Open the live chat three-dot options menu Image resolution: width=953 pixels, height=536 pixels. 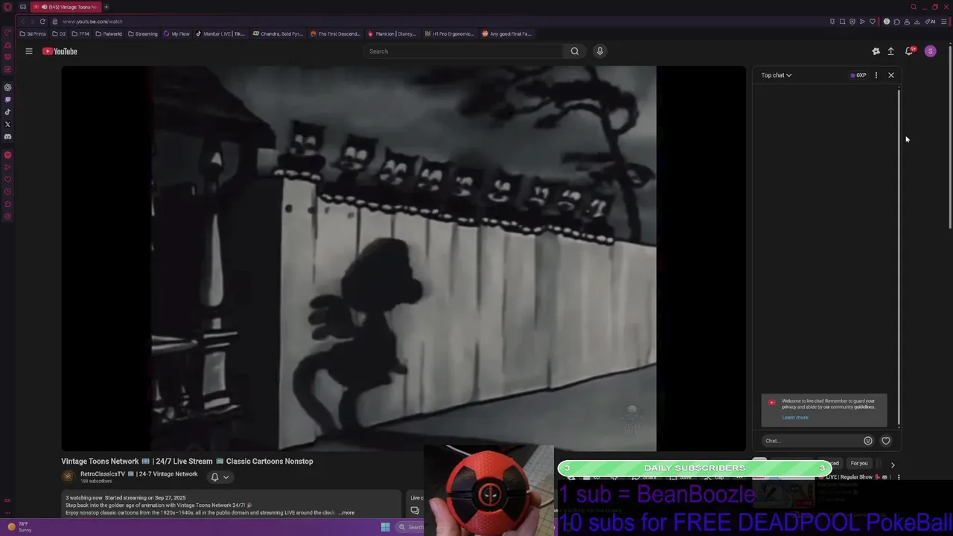876,75
